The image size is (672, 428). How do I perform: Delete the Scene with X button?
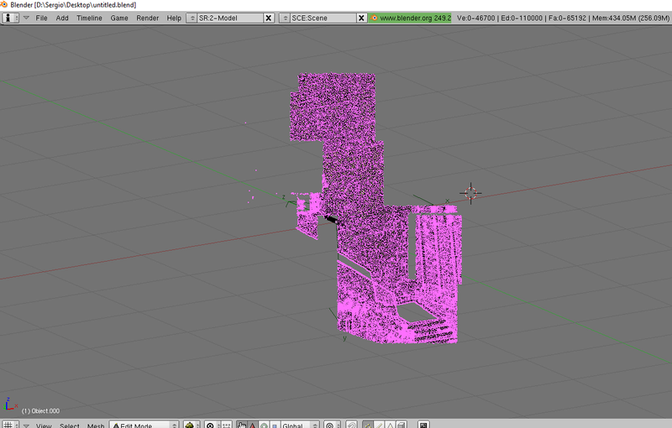(x=361, y=18)
